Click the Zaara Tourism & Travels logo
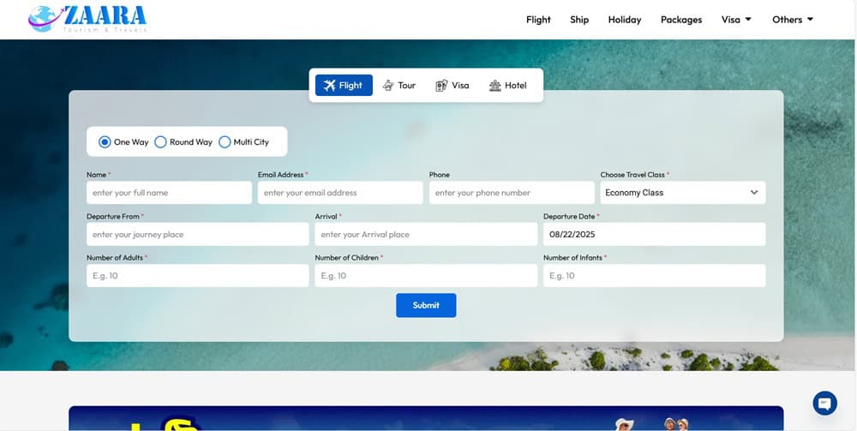 pos(87,19)
